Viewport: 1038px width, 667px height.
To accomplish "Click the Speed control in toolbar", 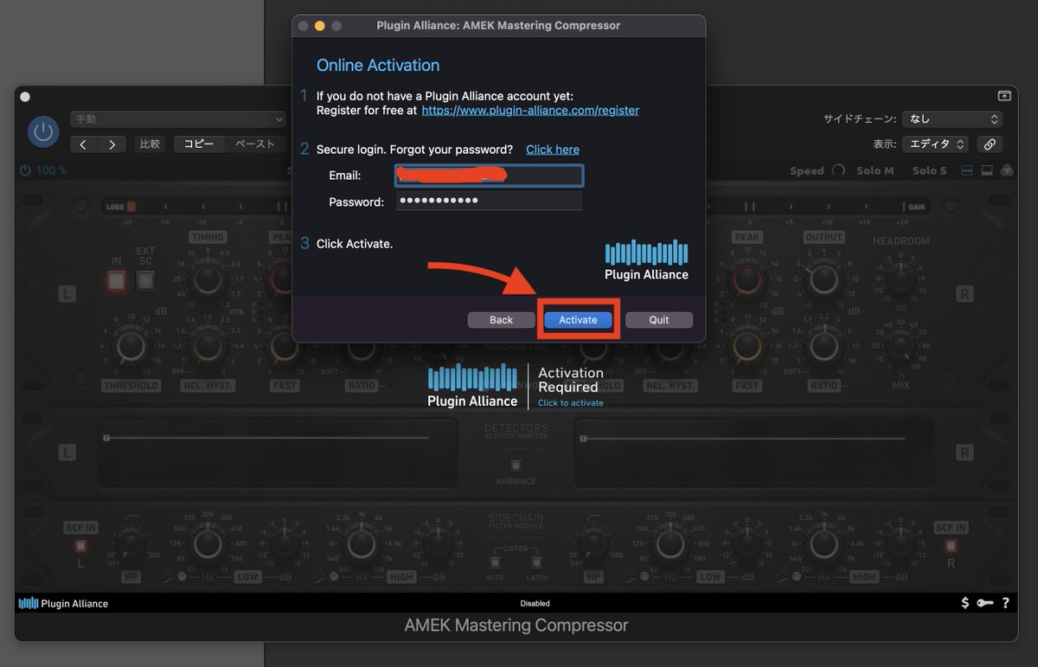I will (x=817, y=170).
